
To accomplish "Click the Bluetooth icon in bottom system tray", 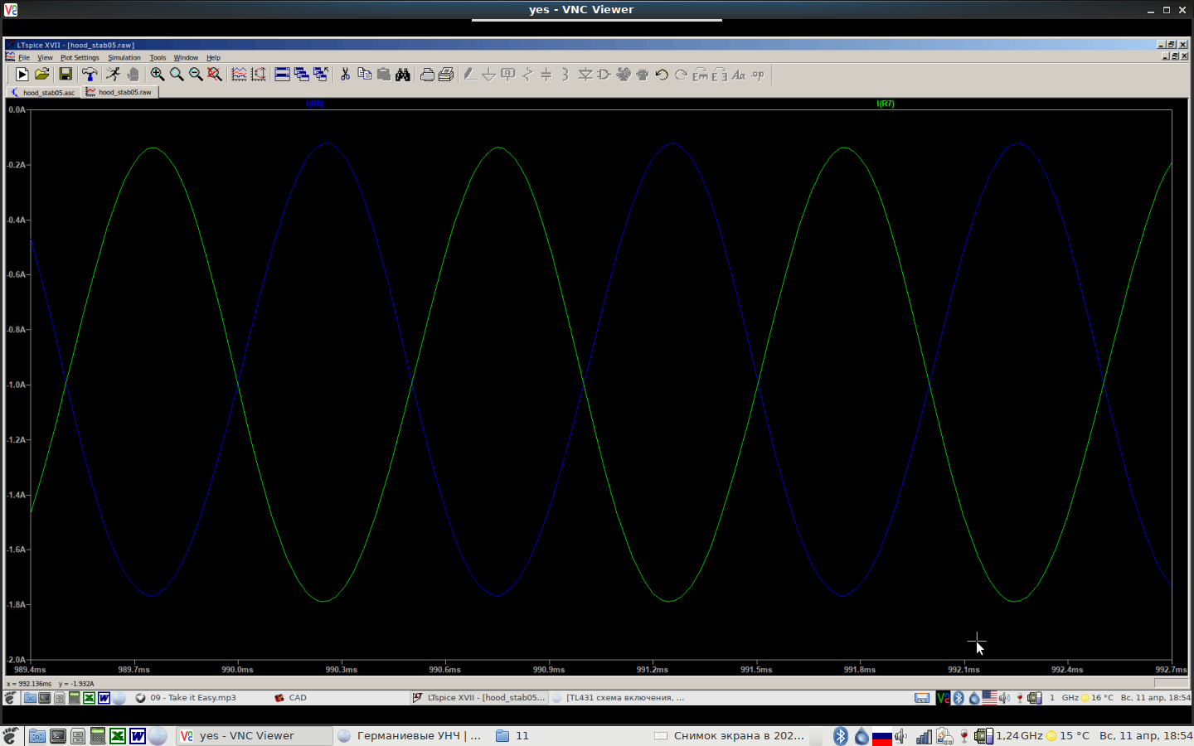I will [840, 736].
